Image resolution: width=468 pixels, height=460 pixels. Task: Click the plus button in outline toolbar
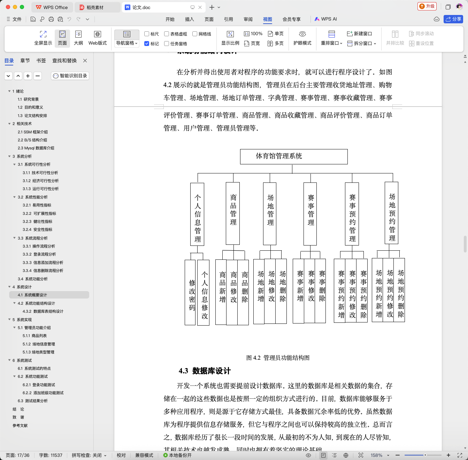tap(28, 76)
